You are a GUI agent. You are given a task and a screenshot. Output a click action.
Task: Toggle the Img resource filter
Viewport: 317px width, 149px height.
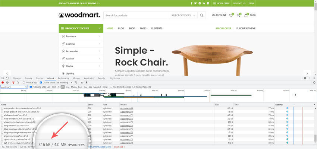click(x=68, y=87)
